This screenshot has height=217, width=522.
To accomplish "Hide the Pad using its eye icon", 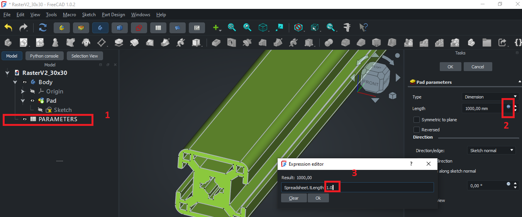I will (32, 101).
